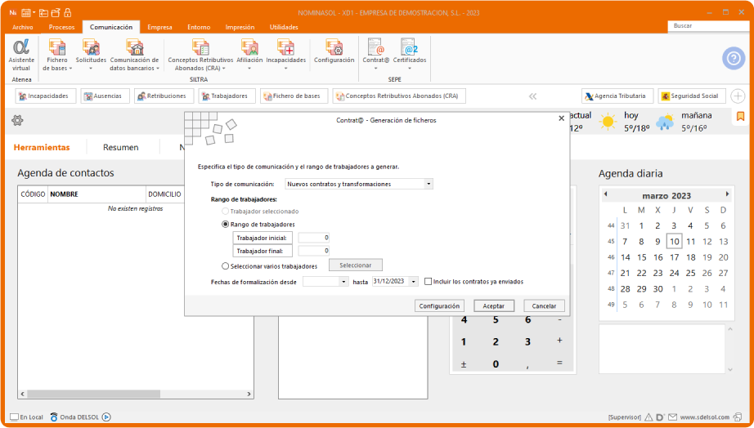
Task: Click Cancelar button in dialog
Action: [x=545, y=306]
